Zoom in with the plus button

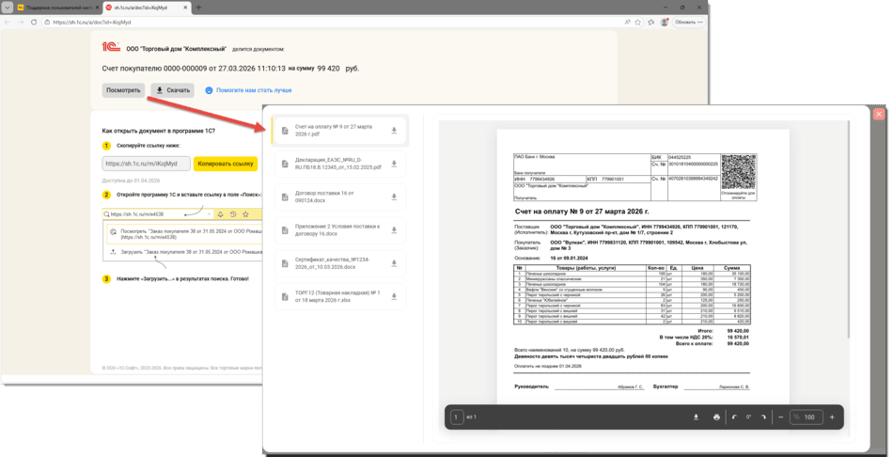tap(832, 417)
